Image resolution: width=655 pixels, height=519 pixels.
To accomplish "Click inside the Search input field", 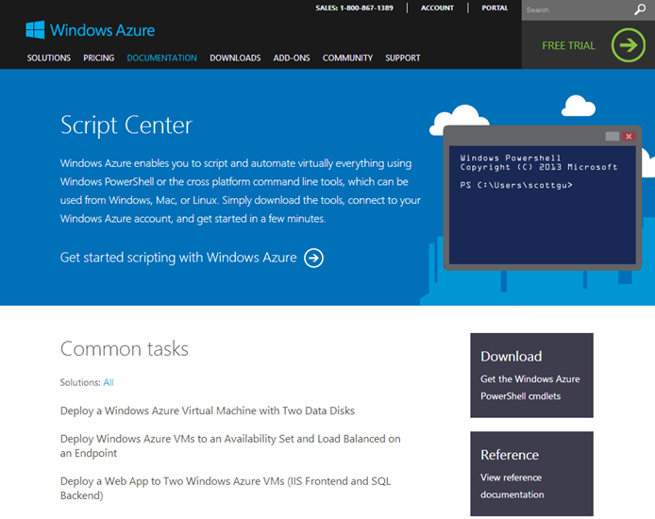I will 579,10.
